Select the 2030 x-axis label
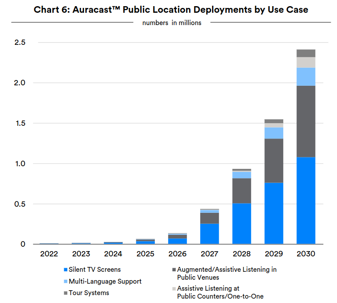The width and height of the screenshot is (337, 303). 306,254
